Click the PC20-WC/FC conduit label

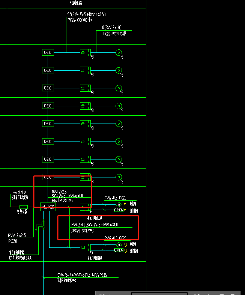[x=115, y=34]
